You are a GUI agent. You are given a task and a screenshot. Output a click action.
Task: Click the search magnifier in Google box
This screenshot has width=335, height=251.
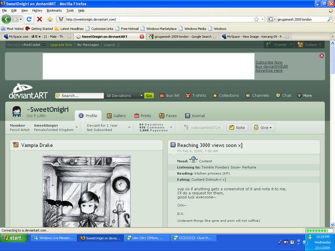point(329,19)
